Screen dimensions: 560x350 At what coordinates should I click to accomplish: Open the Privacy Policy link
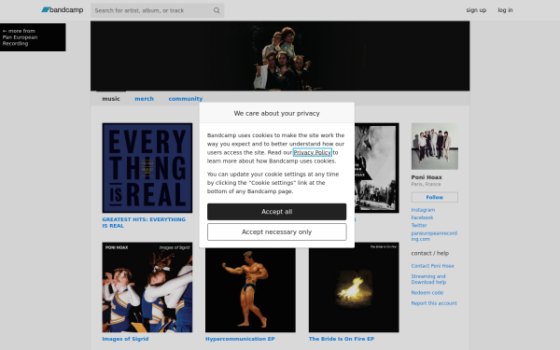(x=312, y=152)
